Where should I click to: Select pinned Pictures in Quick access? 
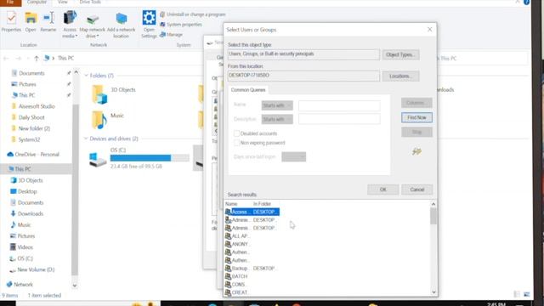pos(27,84)
